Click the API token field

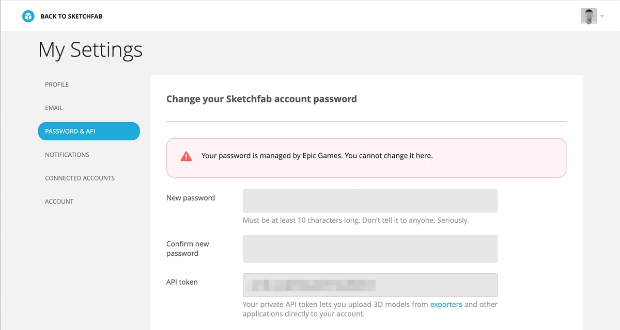coord(370,285)
